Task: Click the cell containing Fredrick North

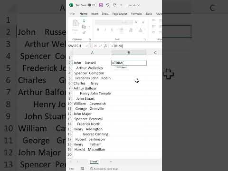Action: (x=92, y=124)
